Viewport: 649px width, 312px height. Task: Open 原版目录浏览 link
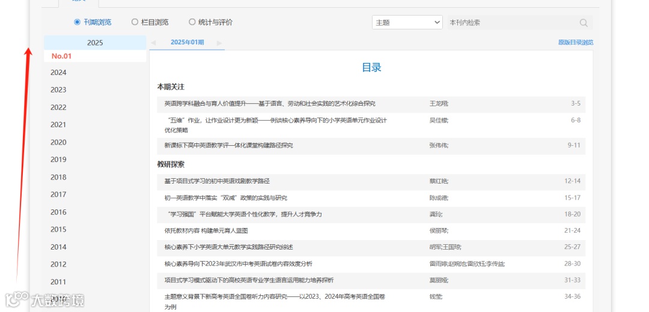576,43
